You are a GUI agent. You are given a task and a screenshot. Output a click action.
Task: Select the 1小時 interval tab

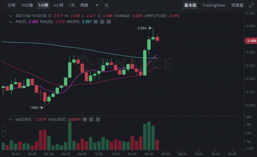(x=43, y=5)
